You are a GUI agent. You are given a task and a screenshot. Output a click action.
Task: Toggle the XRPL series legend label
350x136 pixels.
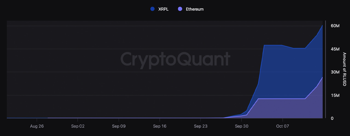coord(163,9)
